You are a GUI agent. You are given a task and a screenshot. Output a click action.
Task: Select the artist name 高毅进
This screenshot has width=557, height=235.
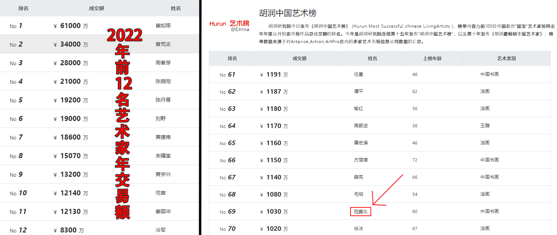point(361,126)
